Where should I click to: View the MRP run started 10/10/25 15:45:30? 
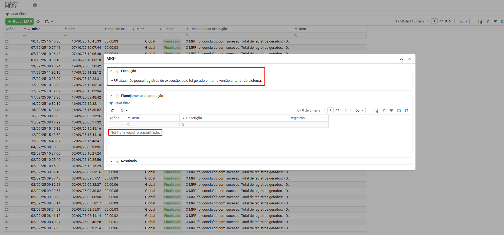(x=6, y=41)
